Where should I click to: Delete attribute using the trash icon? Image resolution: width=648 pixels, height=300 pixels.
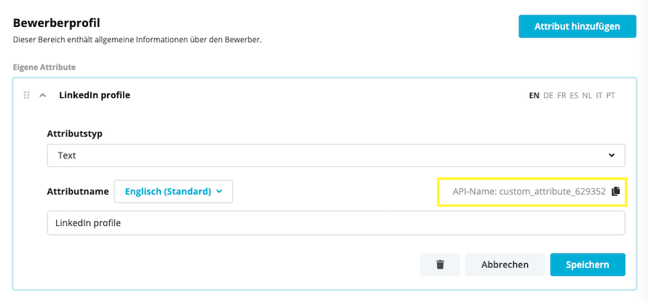tap(440, 264)
